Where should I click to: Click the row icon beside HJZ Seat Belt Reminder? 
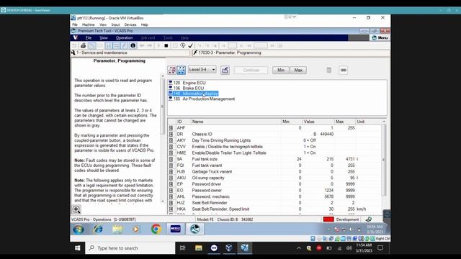click(171, 203)
